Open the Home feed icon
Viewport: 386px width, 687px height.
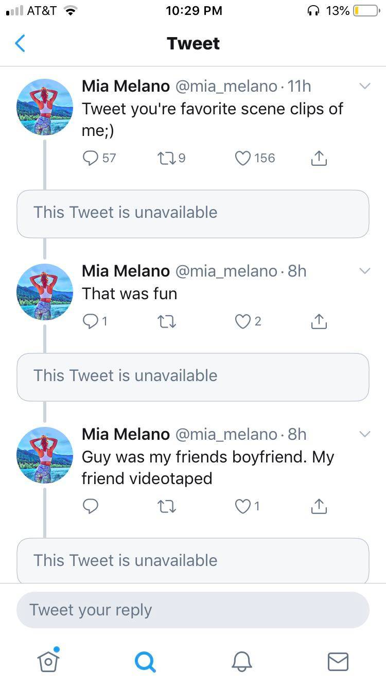click(48, 662)
